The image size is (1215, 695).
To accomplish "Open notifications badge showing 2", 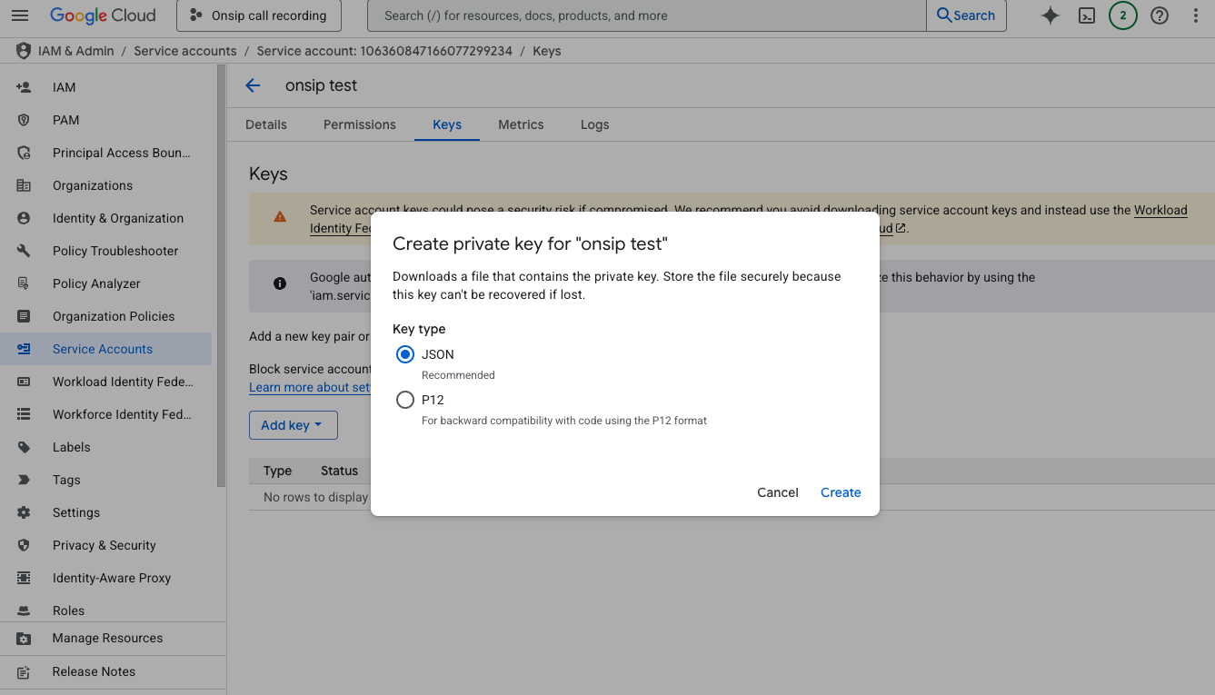I will (1123, 15).
